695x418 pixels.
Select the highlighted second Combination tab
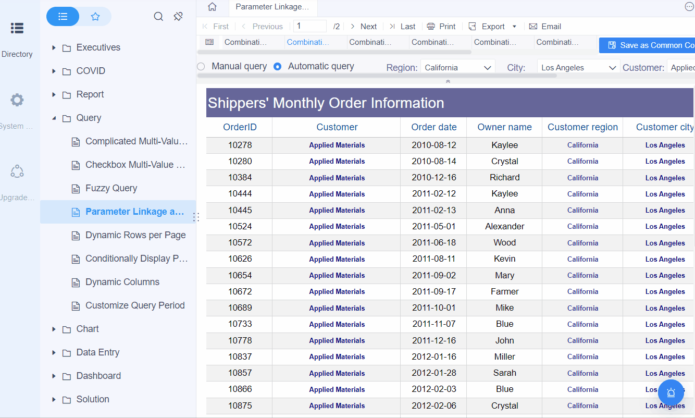coord(308,42)
